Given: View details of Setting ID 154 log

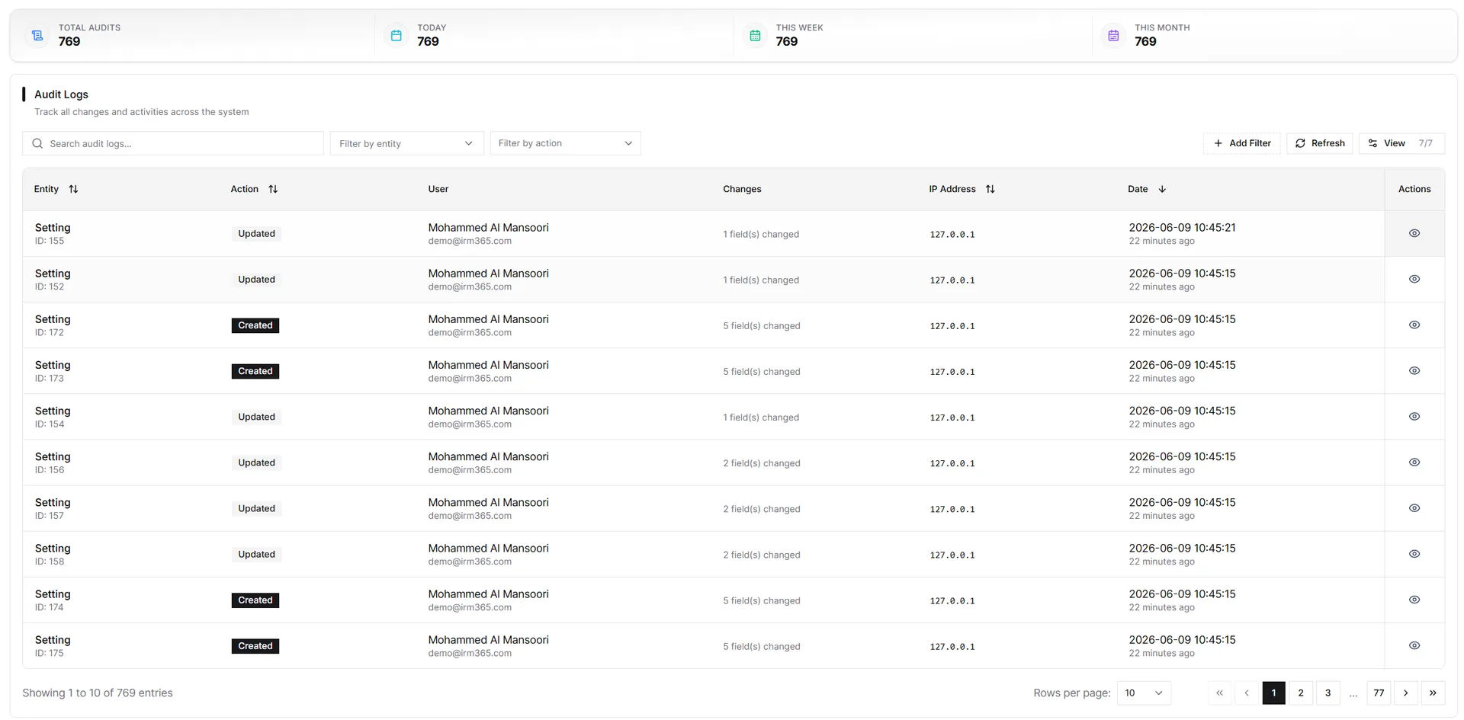Looking at the screenshot, I should click(1414, 416).
